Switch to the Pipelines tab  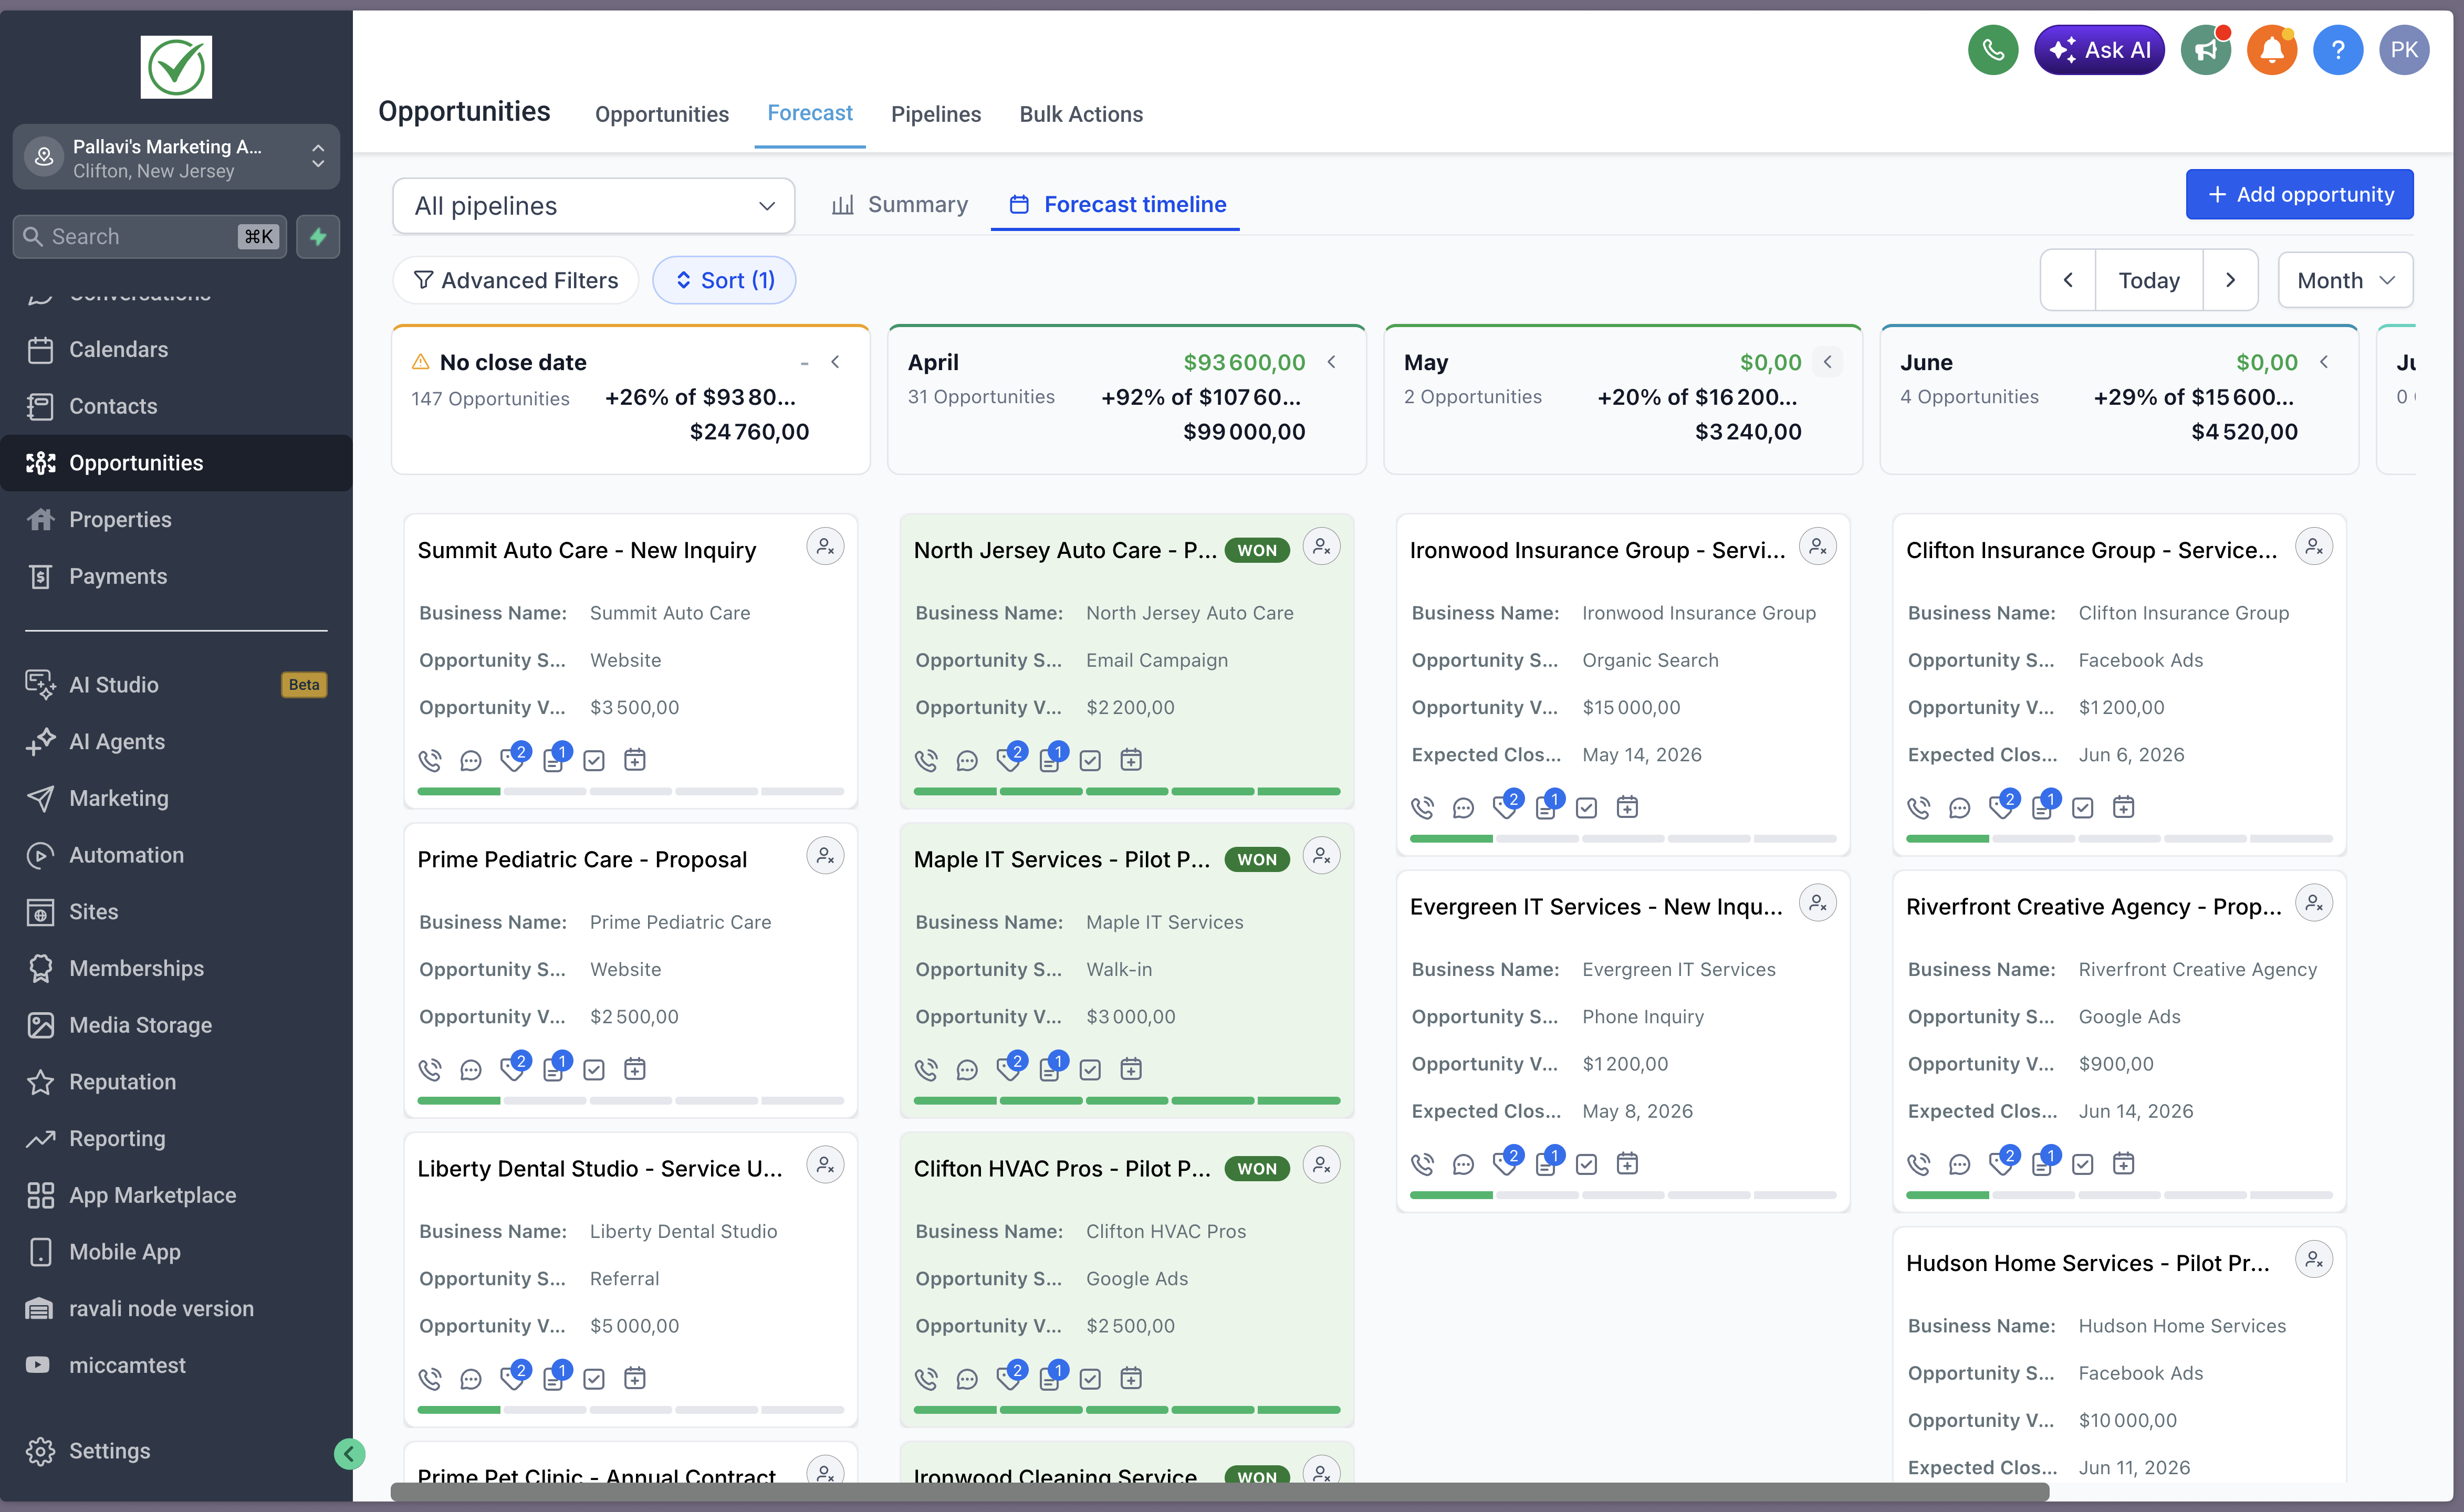tap(935, 114)
